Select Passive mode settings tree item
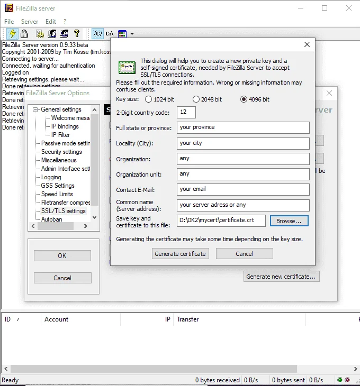360x386 pixels. tap(66, 143)
